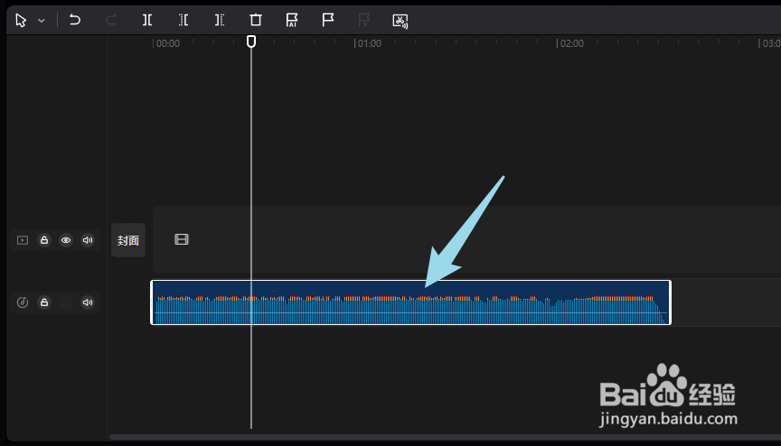Add a marker flag on the timeline
This screenshot has height=446, width=781.
pyautogui.click(x=328, y=20)
